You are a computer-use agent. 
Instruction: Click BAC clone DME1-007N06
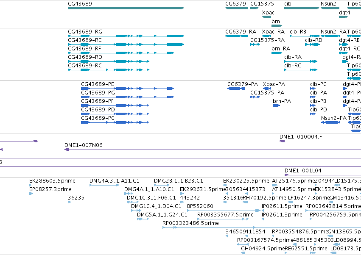point(213,150)
